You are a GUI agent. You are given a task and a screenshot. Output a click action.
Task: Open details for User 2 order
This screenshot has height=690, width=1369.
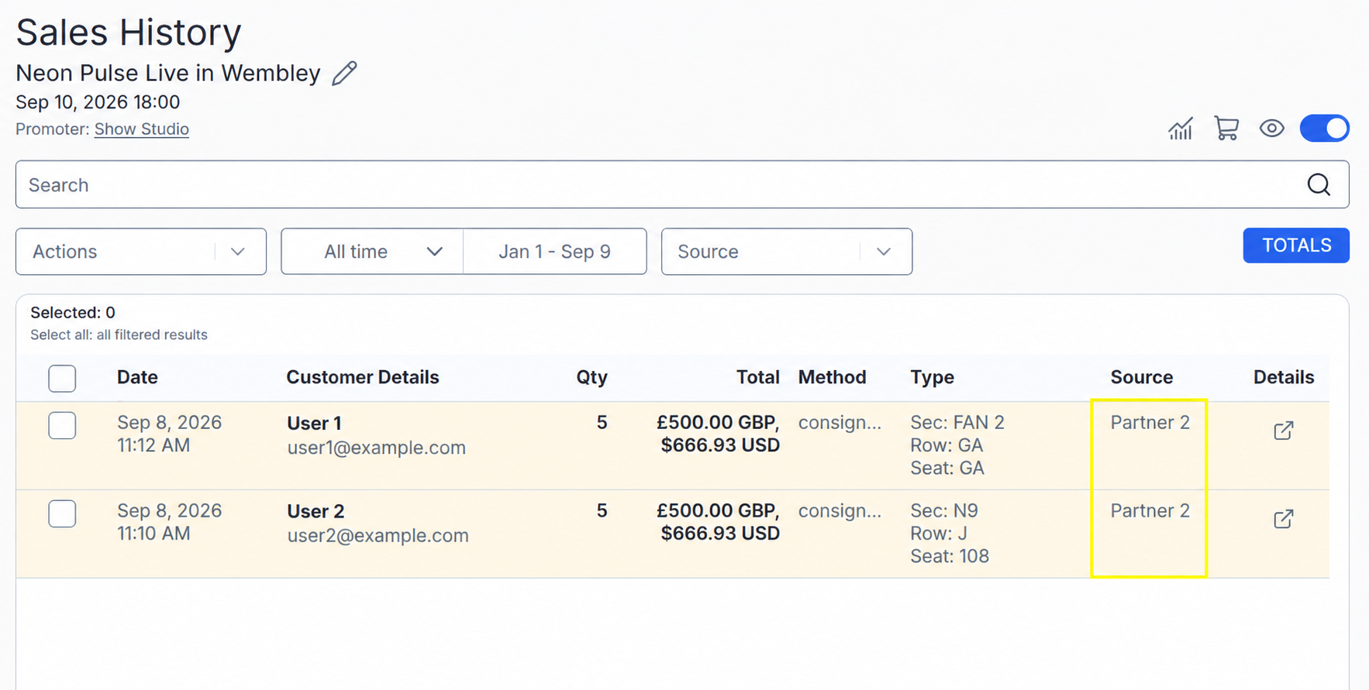click(1283, 519)
